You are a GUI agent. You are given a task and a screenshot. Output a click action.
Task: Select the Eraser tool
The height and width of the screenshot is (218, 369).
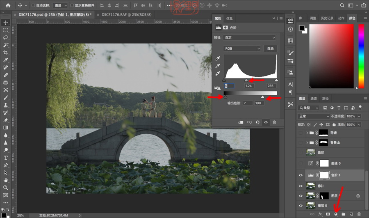coord(6,120)
